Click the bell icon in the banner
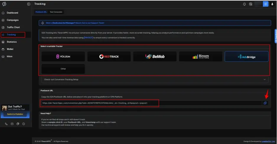 tap(43, 23)
